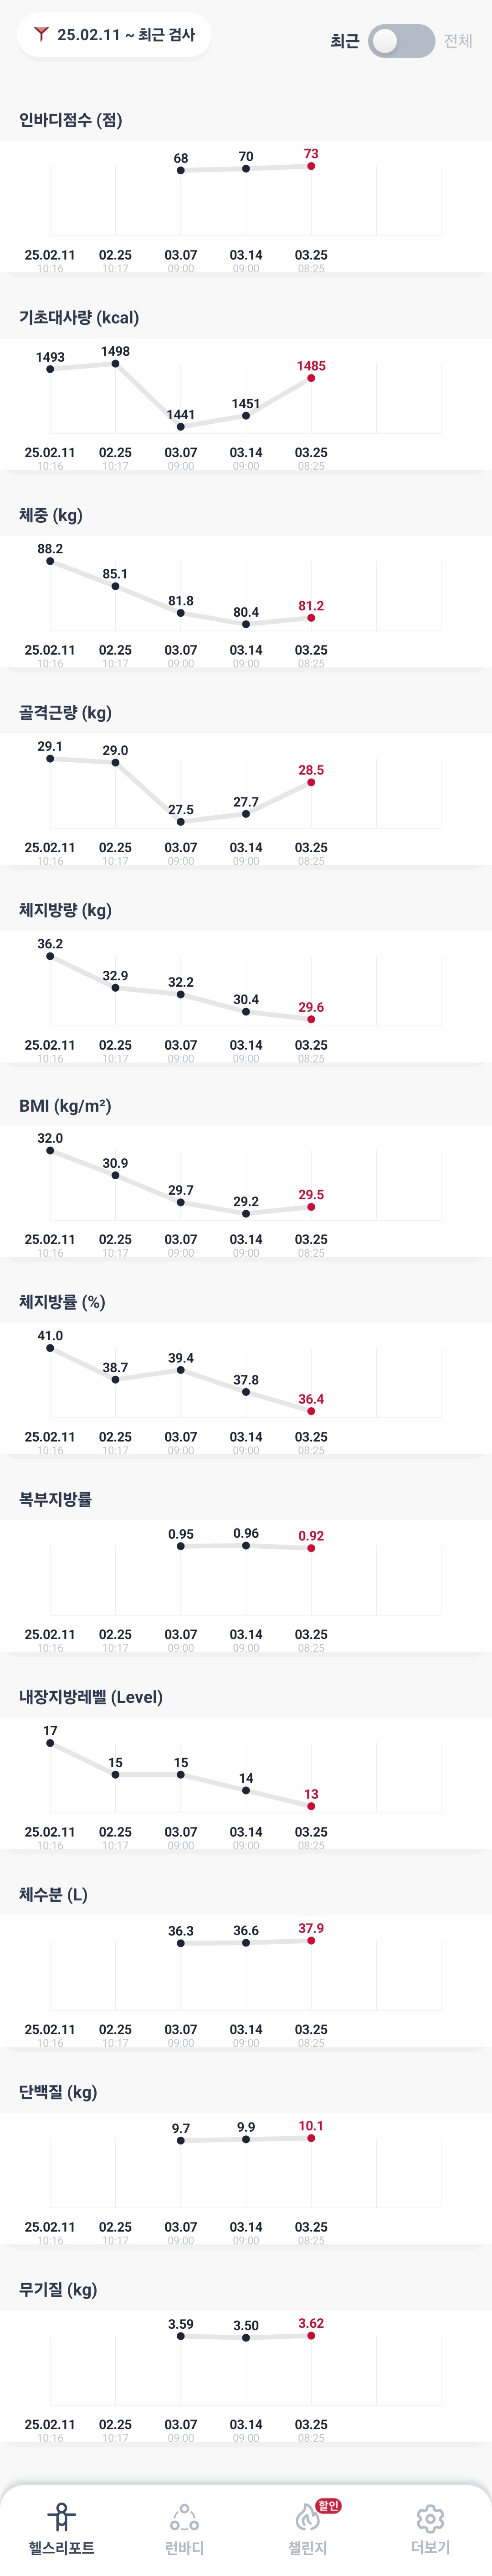The width and height of the screenshot is (492, 2576).
Task: Open the date range filter button
Action: [x=114, y=35]
